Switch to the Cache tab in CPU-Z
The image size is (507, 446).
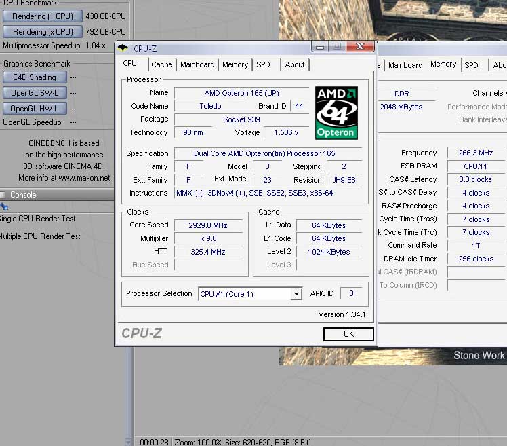pos(162,64)
